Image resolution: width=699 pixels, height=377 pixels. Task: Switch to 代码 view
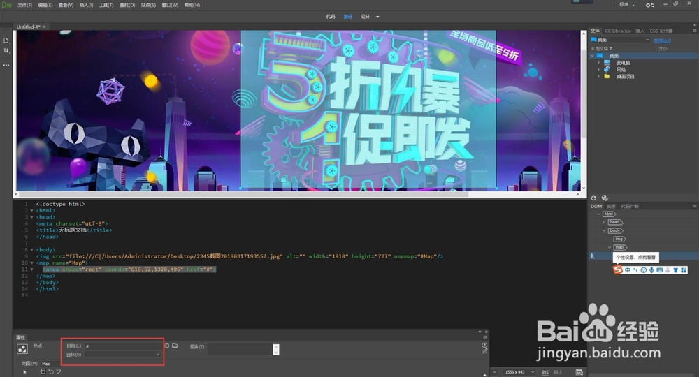pyautogui.click(x=331, y=17)
